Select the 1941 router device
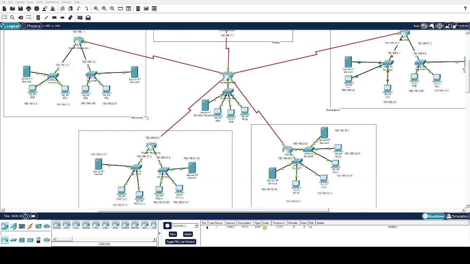Screen dimensions: 470x264 point(96,225)
